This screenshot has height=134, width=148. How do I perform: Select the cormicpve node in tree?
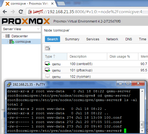point(21,41)
